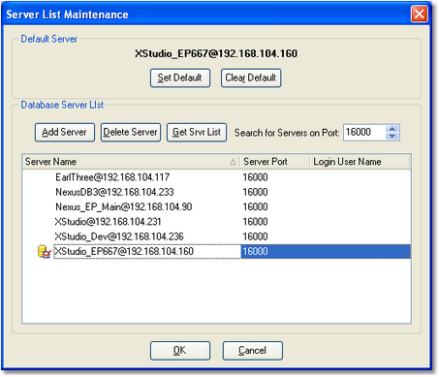Select EarlThree@192.168.104.117 server row
This screenshot has height=377, width=439.
pyautogui.click(x=216, y=177)
